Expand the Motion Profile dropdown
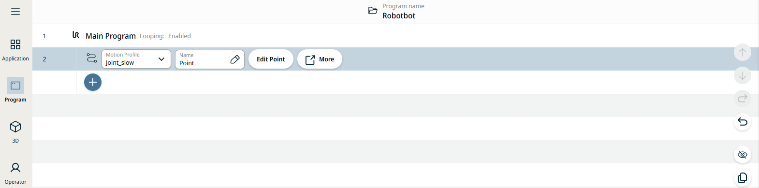 point(136,59)
